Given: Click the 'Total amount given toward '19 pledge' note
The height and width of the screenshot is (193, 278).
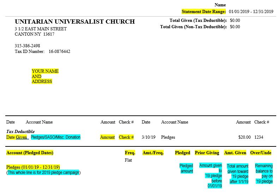Looking at the screenshot, I should pyautogui.click(x=237, y=174).
